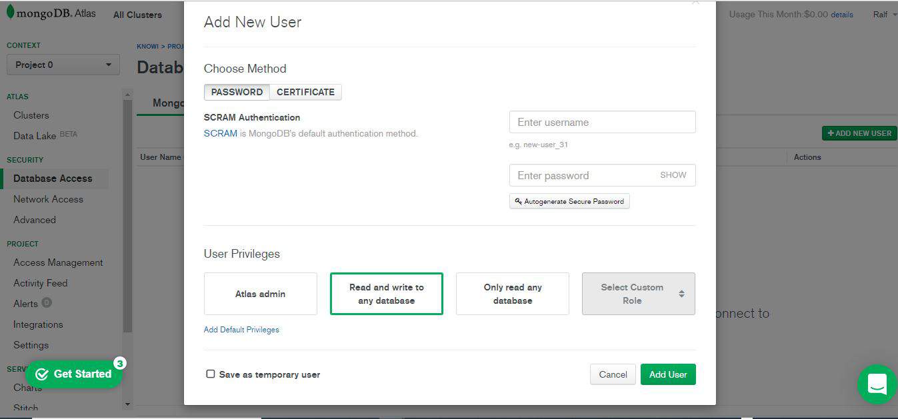Click SHOW to reveal the password
Image resolution: width=898 pixels, height=419 pixels.
coord(673,175)
